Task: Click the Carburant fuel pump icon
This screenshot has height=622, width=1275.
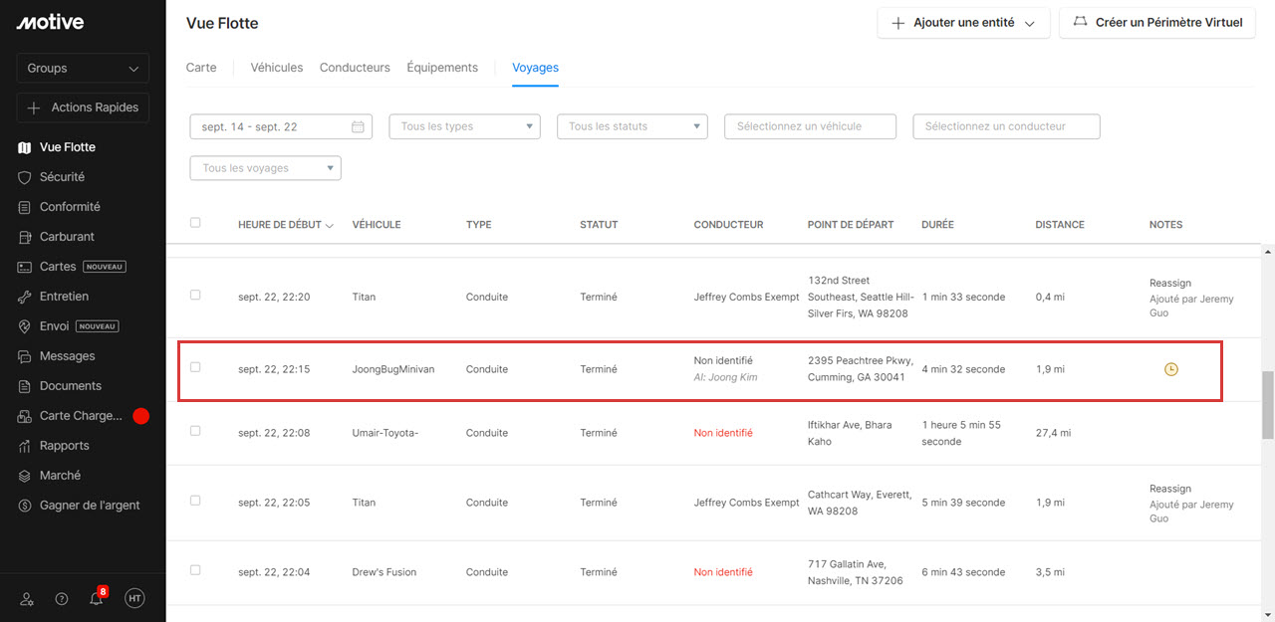Action: 25,237
